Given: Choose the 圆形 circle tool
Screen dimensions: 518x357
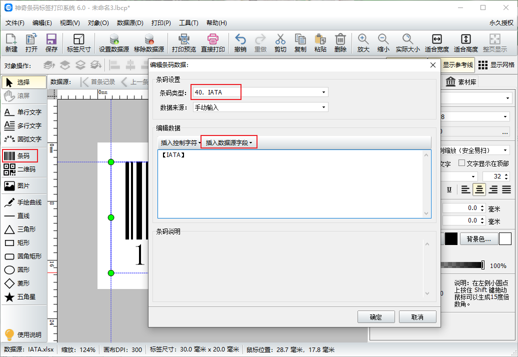Looking at the screenshot, I should [x=24, y=270].
